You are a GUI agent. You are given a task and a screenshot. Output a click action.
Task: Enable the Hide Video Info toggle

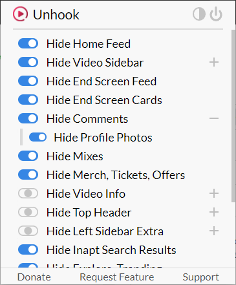(28, 193)
